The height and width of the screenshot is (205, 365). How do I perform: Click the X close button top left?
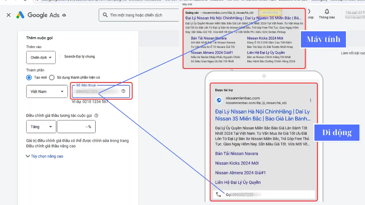click(x=8, y=15)
